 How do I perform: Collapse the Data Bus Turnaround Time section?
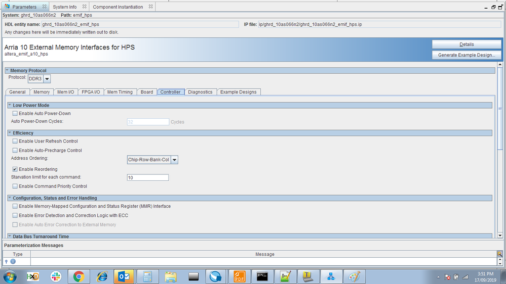10,236
